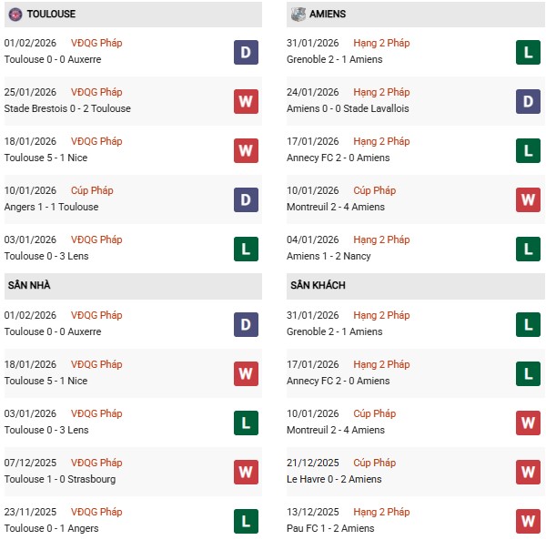Image resolution: width=546 pixels, height=540 pixels.
Task: Click the Angers 1-1 Toulouse match result
Action: [x=51, y=207]
